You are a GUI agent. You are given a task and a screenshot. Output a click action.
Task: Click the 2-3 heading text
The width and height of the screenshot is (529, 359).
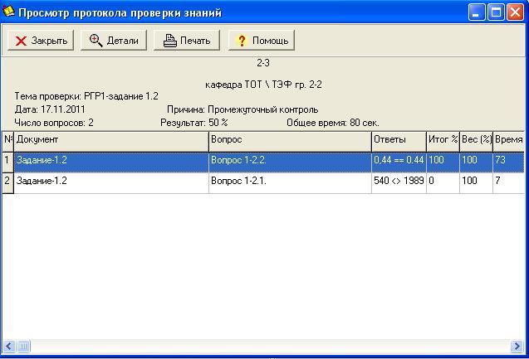pos(263,63)
